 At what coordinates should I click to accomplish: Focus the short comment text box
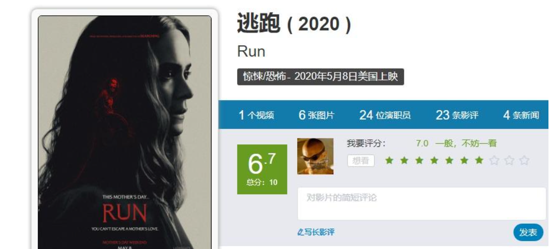(x=422, y=204)
